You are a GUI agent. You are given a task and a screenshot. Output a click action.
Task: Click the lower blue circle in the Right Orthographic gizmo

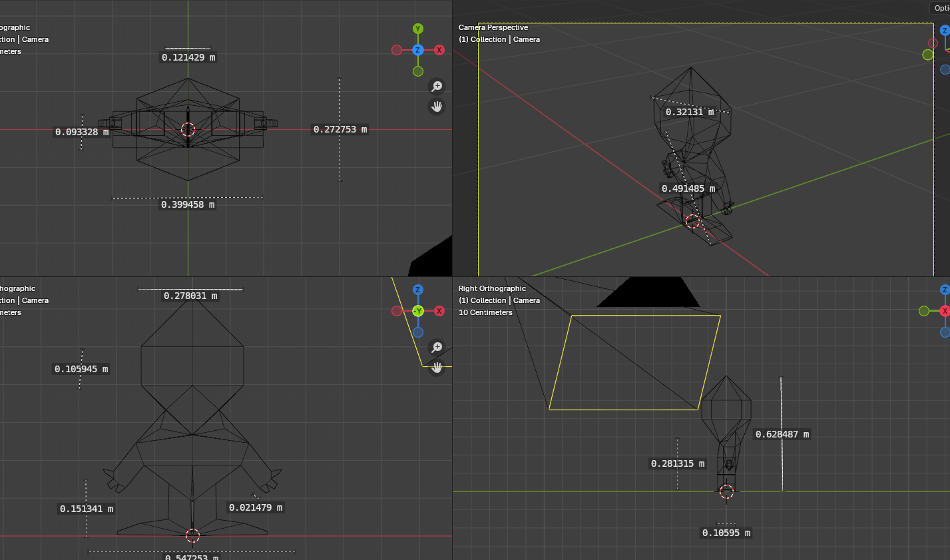tap(945, 332)
